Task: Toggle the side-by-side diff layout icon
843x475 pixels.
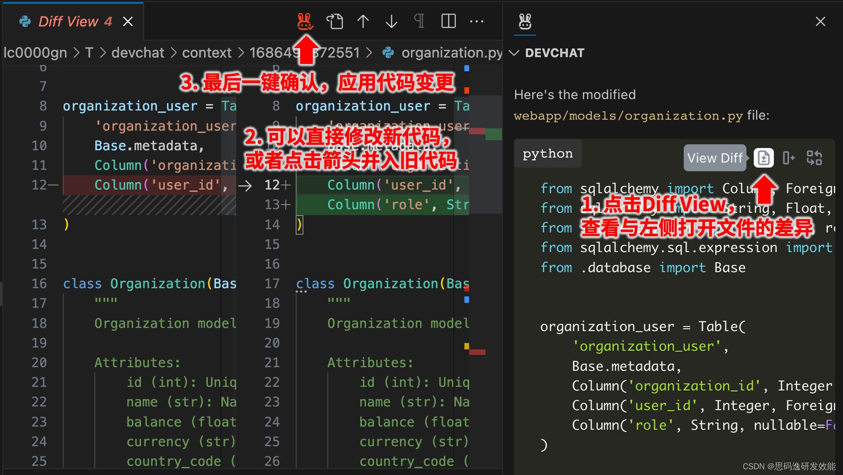Action: click(x=448, y=21)
